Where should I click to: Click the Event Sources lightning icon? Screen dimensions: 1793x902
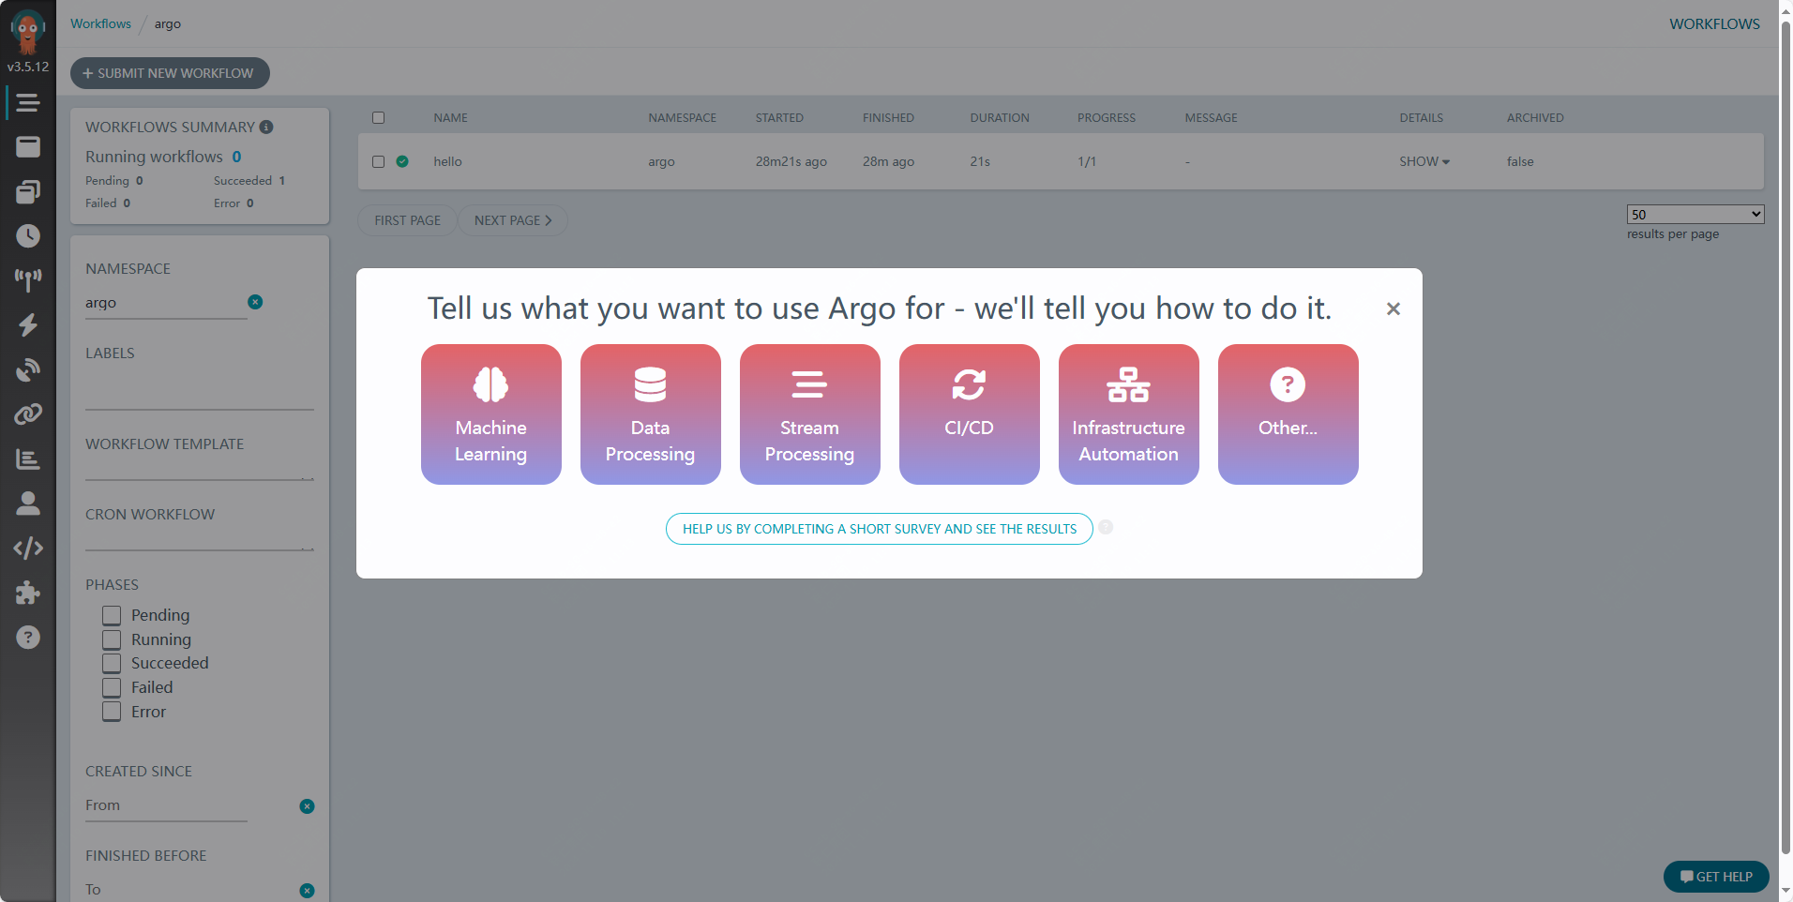pyautogui.click(x=28, y=324)
